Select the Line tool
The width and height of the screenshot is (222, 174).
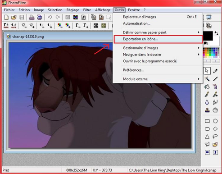pos(215,79)
